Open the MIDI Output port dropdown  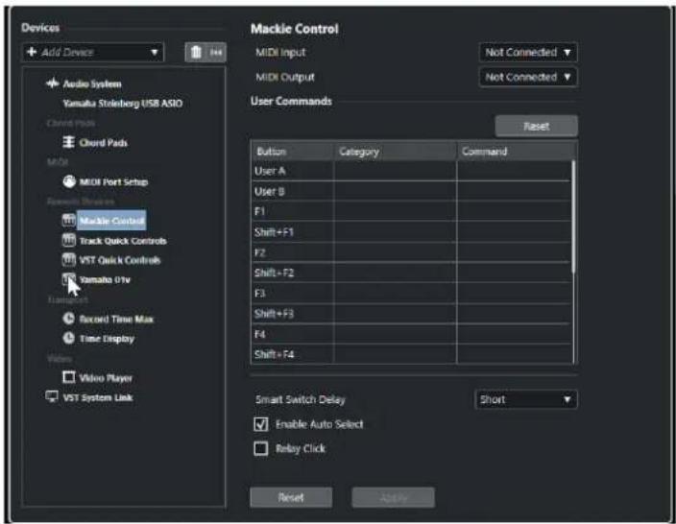point(528,77)
